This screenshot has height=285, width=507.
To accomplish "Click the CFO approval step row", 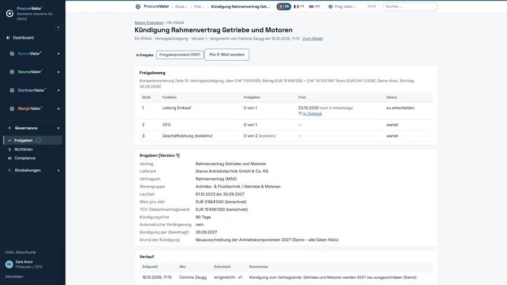I will point(286,125).
